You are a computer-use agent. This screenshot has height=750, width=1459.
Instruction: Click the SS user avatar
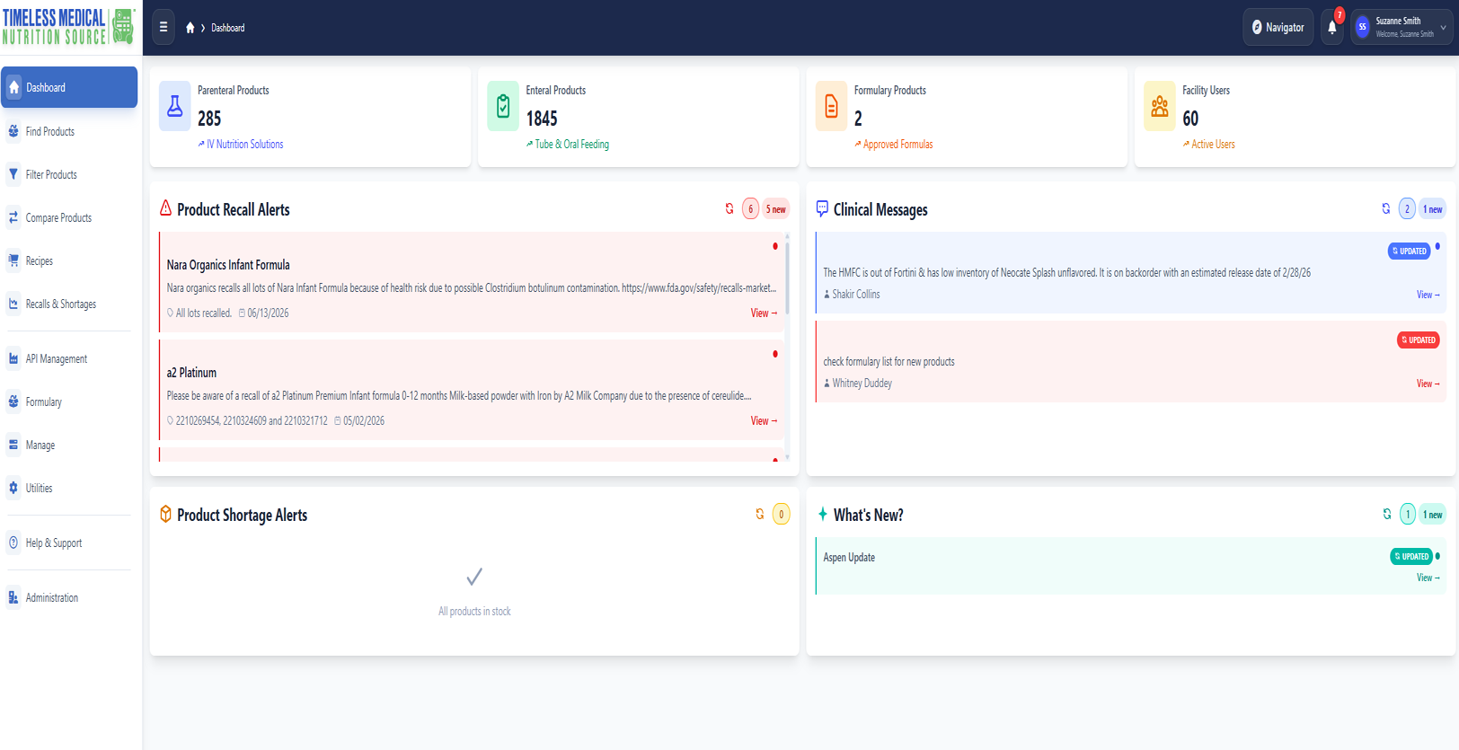1363,27
